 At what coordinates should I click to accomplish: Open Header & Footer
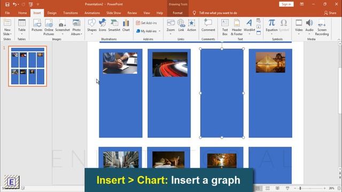tap(237, 27)
